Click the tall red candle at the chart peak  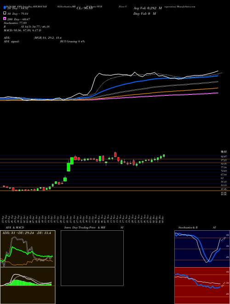pos(115,154)
